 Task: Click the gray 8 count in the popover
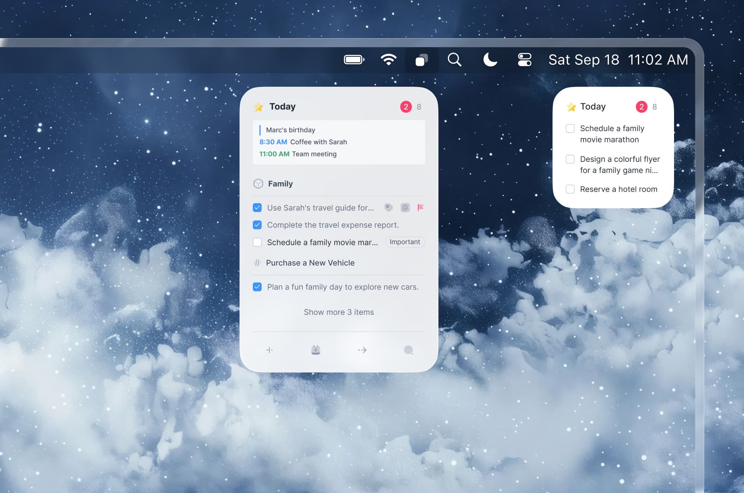pos(419,107)
